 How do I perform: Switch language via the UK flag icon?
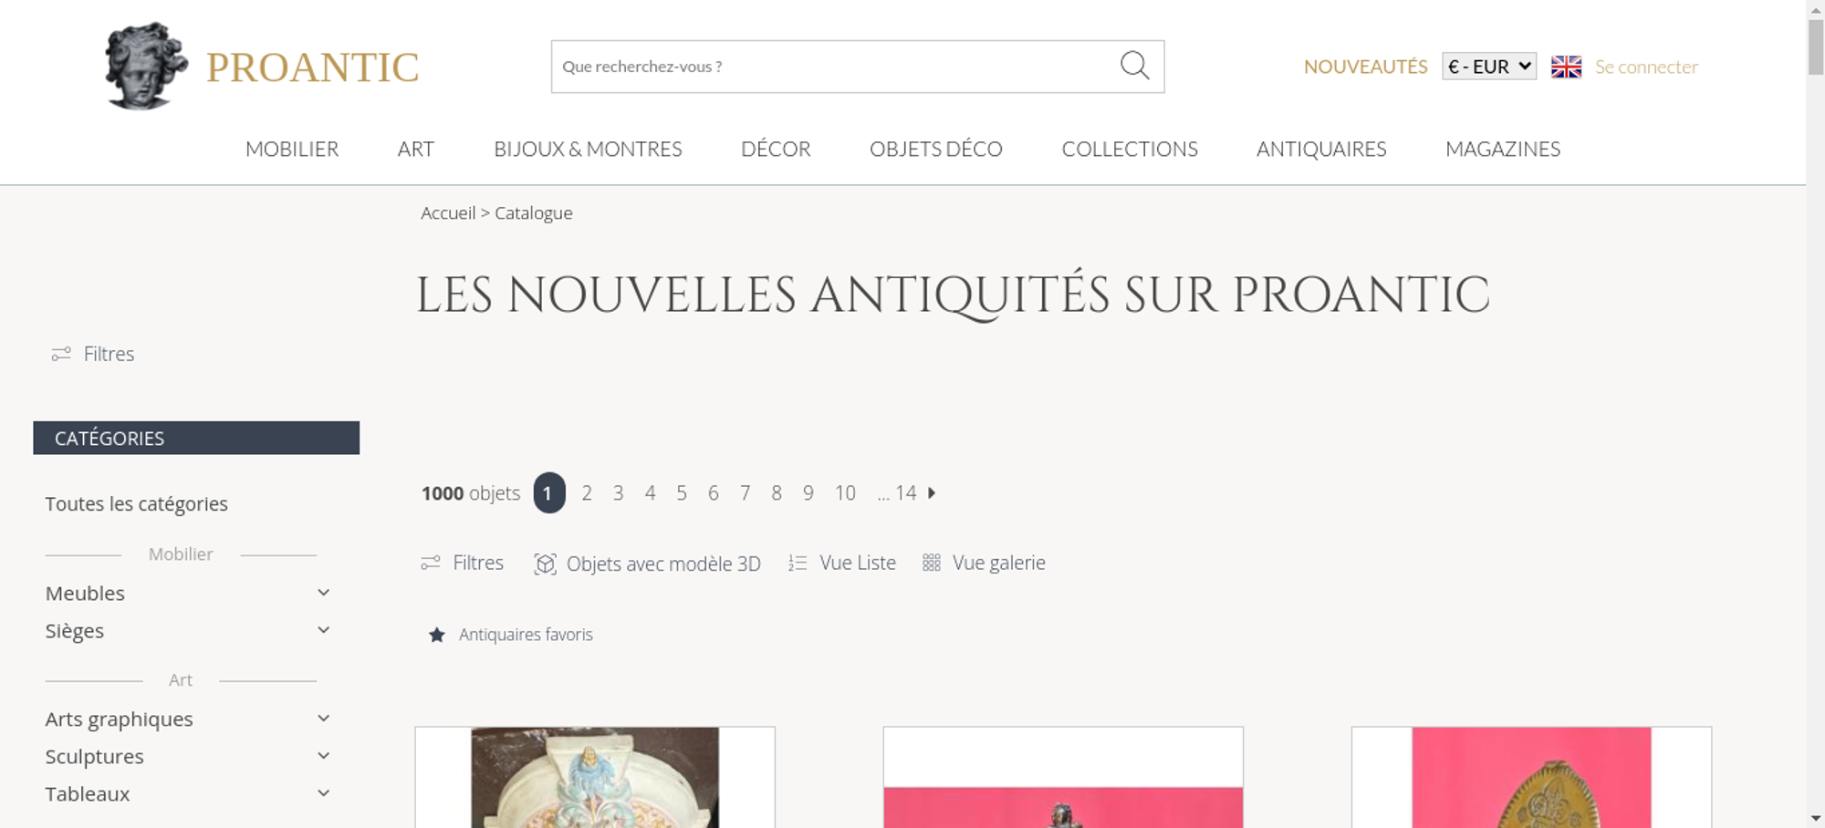point(1566,67)
